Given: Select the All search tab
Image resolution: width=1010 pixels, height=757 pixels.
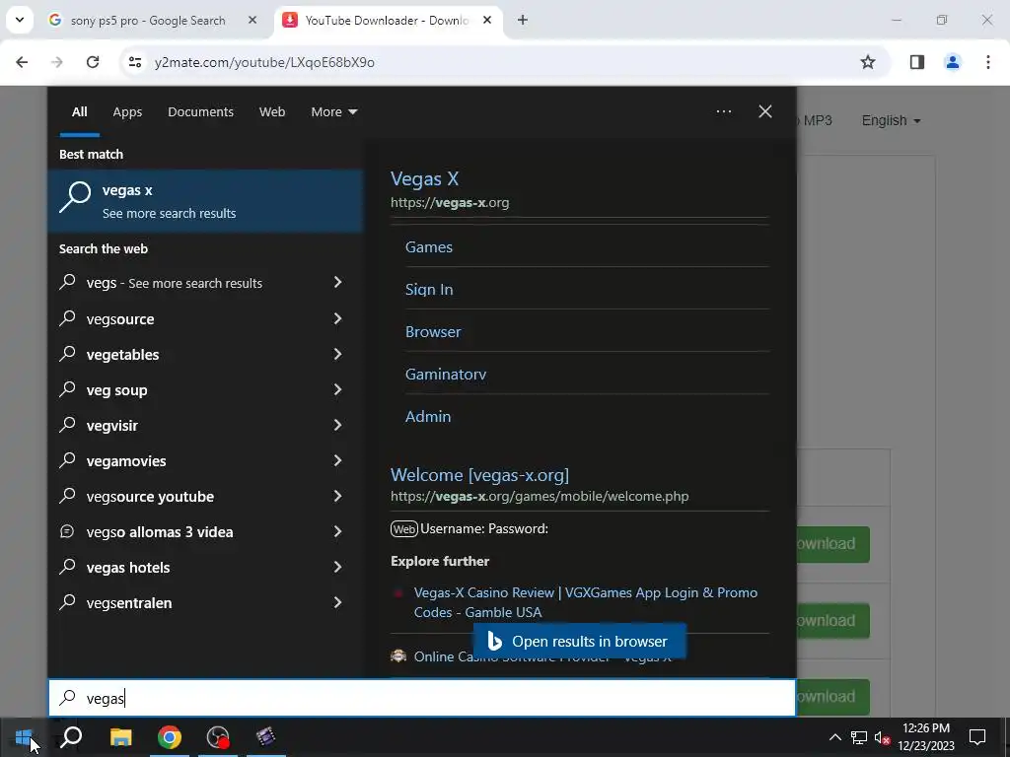Looking at the screenshot, I should pos(79,112).
